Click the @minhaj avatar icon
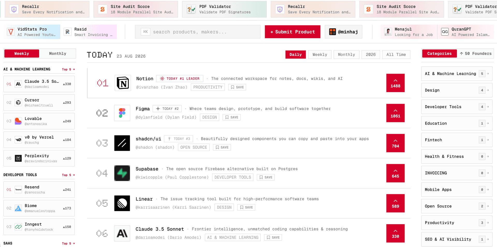The height and width of the screenshot is (247, 497). [x=332, y=32]
